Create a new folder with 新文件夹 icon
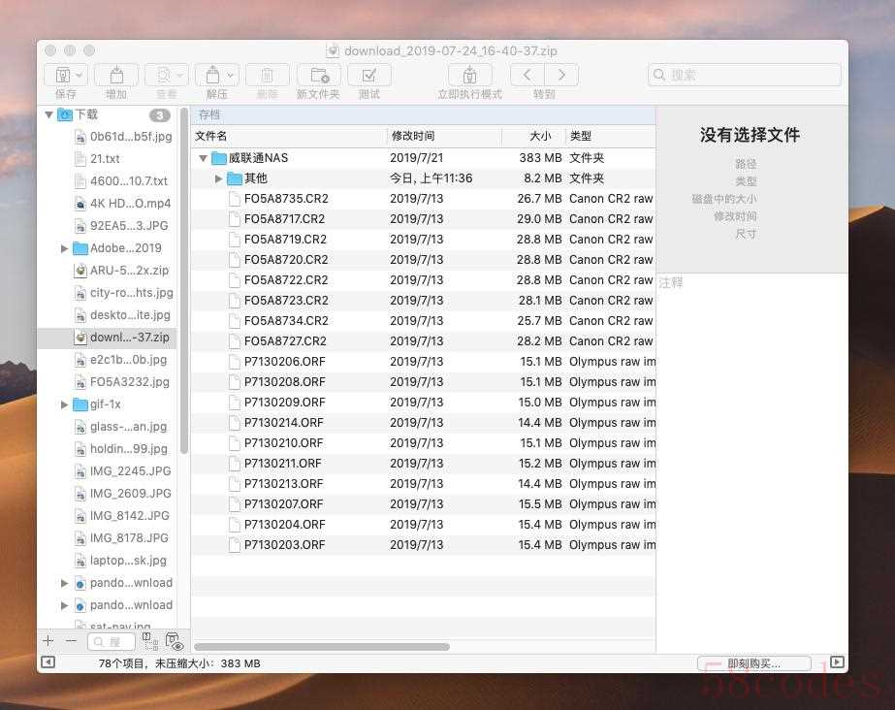 coord(318,76)
